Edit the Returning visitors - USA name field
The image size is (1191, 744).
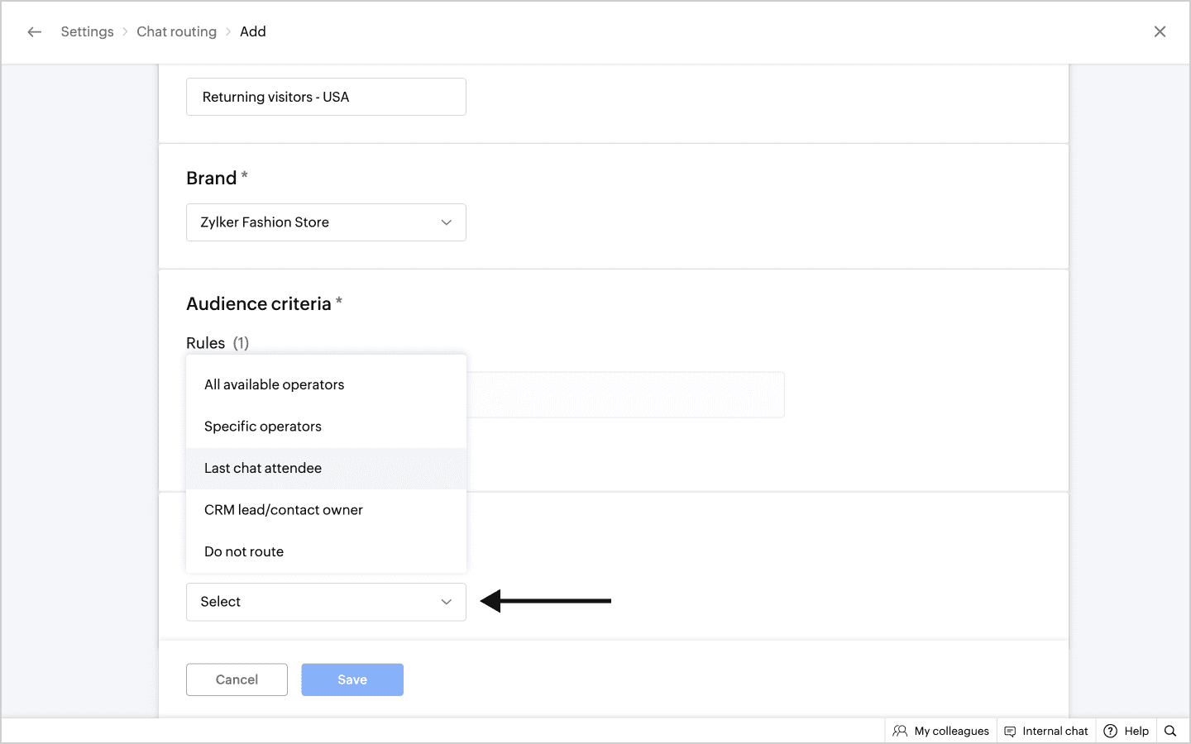pos(326,97)
